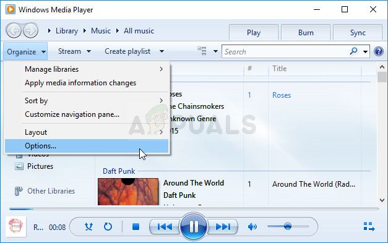
Task: Expand the Music breadcrumb arrow
Action: click(85, 31)
